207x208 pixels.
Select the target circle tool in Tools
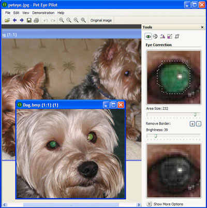[x=155, y=36]
